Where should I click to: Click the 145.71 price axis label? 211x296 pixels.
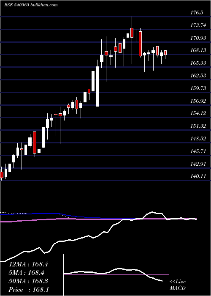coord(198,151)
